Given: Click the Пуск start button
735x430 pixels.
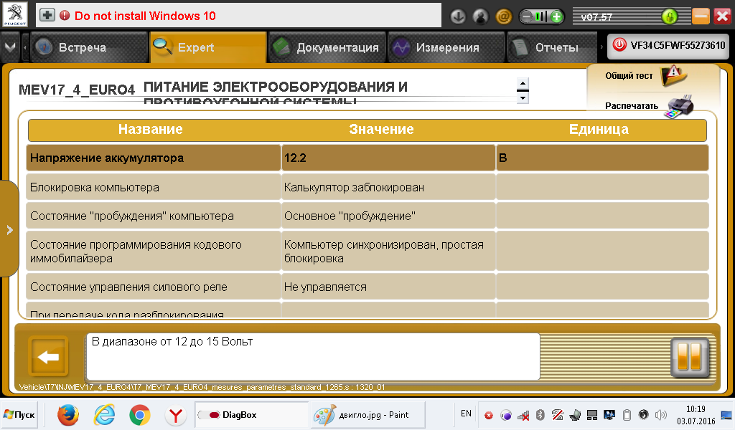Looking at the screenshot, I should coord(19,414).
